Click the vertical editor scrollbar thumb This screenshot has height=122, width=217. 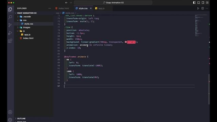click(x=209, y=89)
